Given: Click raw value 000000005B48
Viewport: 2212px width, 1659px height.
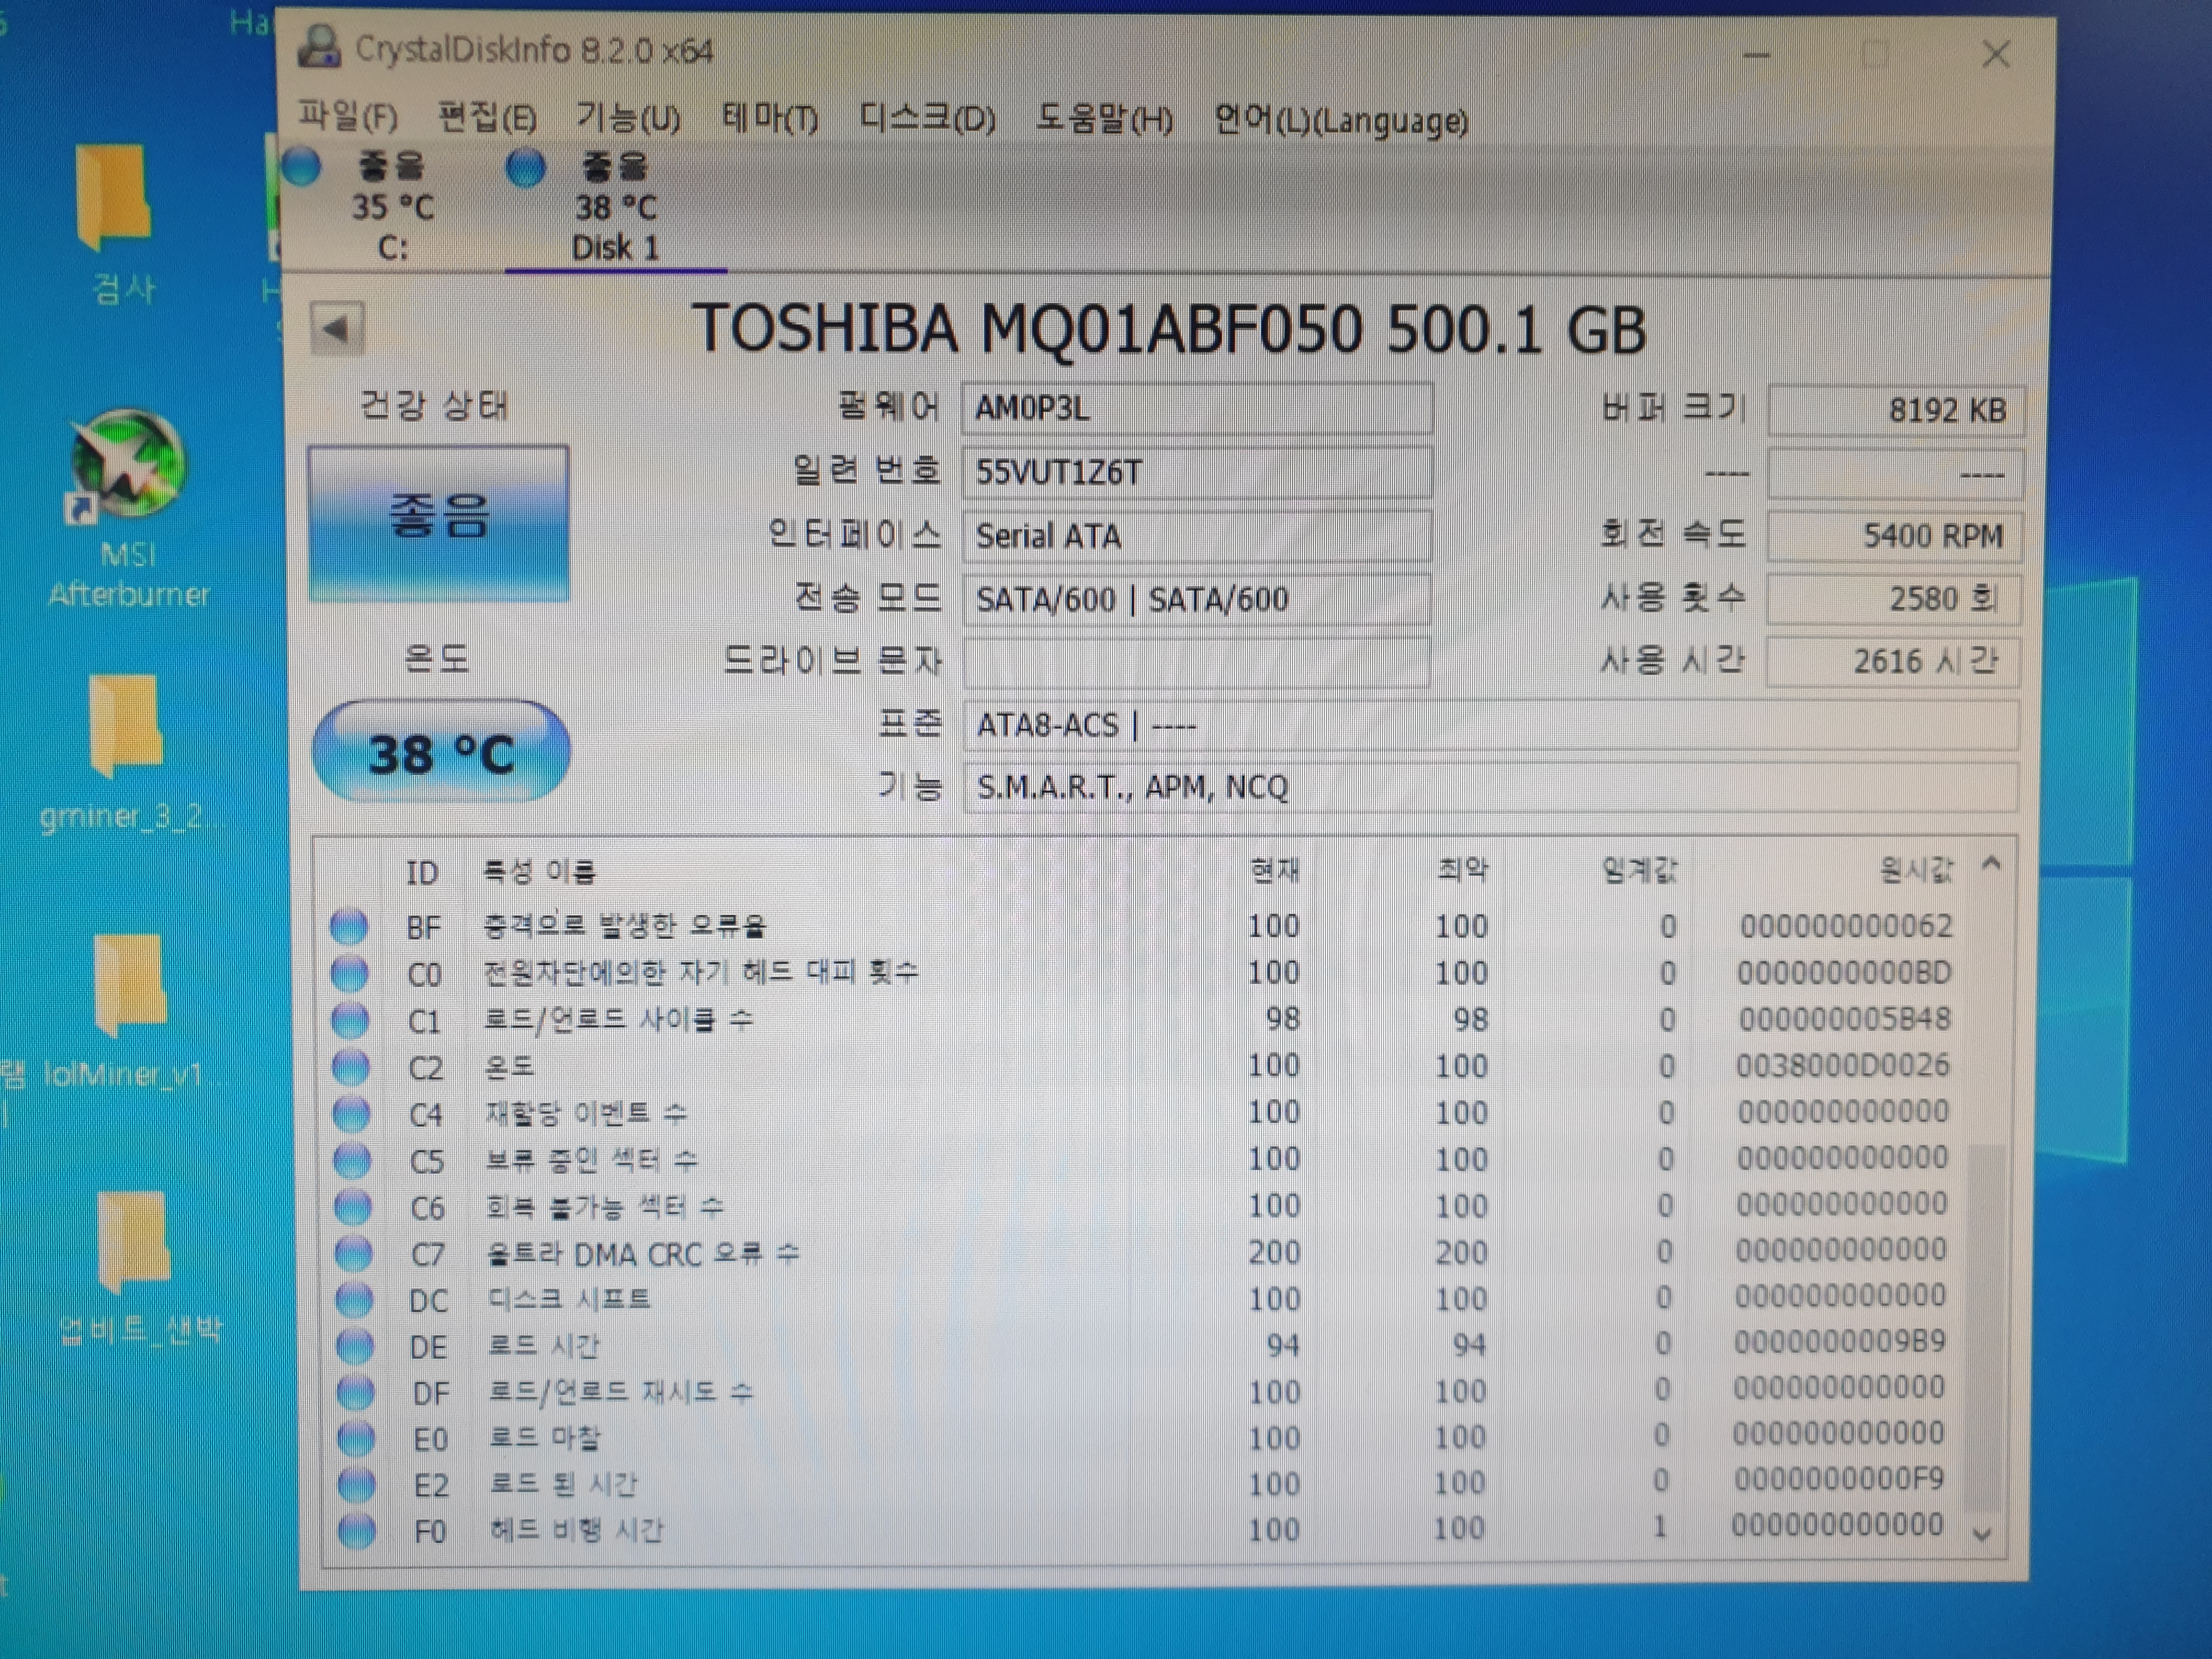Looking at the screenshot, I should coord(1845,1019).
